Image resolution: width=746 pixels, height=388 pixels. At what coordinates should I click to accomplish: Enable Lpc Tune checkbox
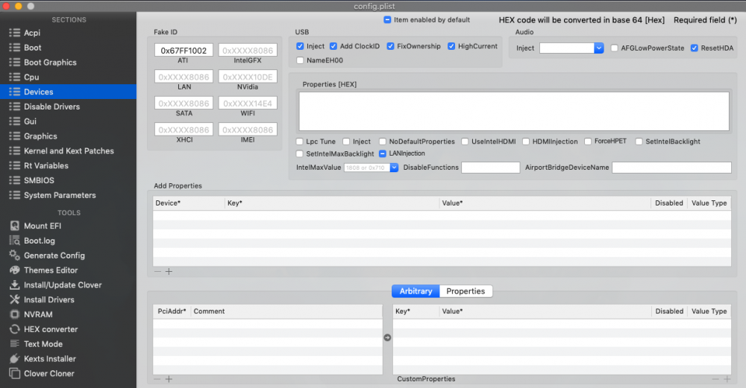[299, 141]
